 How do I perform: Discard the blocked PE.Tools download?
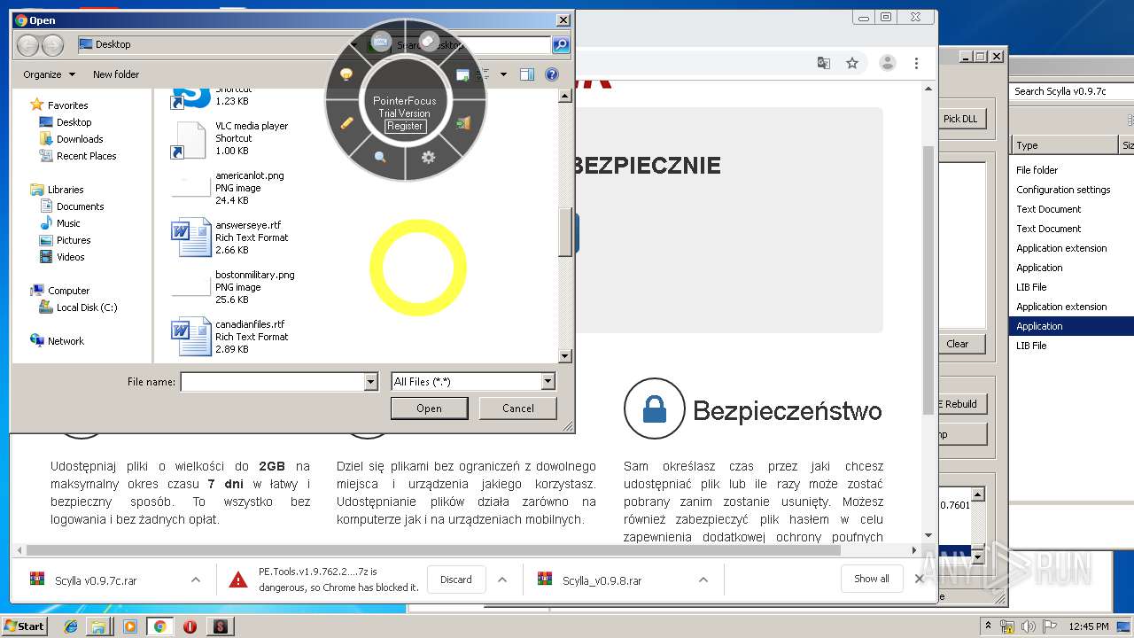456,580
